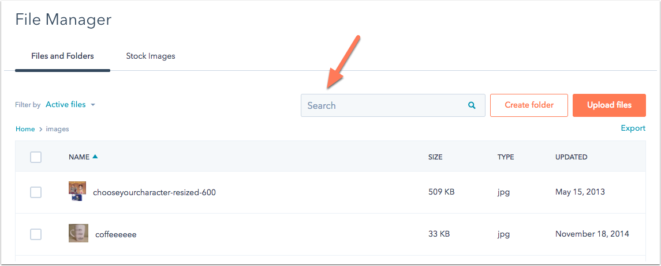
Task: Open the coffeeeeee file name
Action: pos(116,234)
